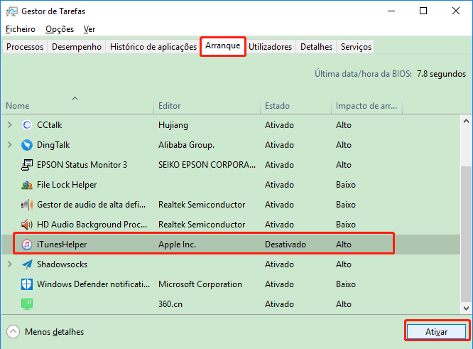Expand the DingTalk startup entry
The image size is (473, 349).
point(10,144)
